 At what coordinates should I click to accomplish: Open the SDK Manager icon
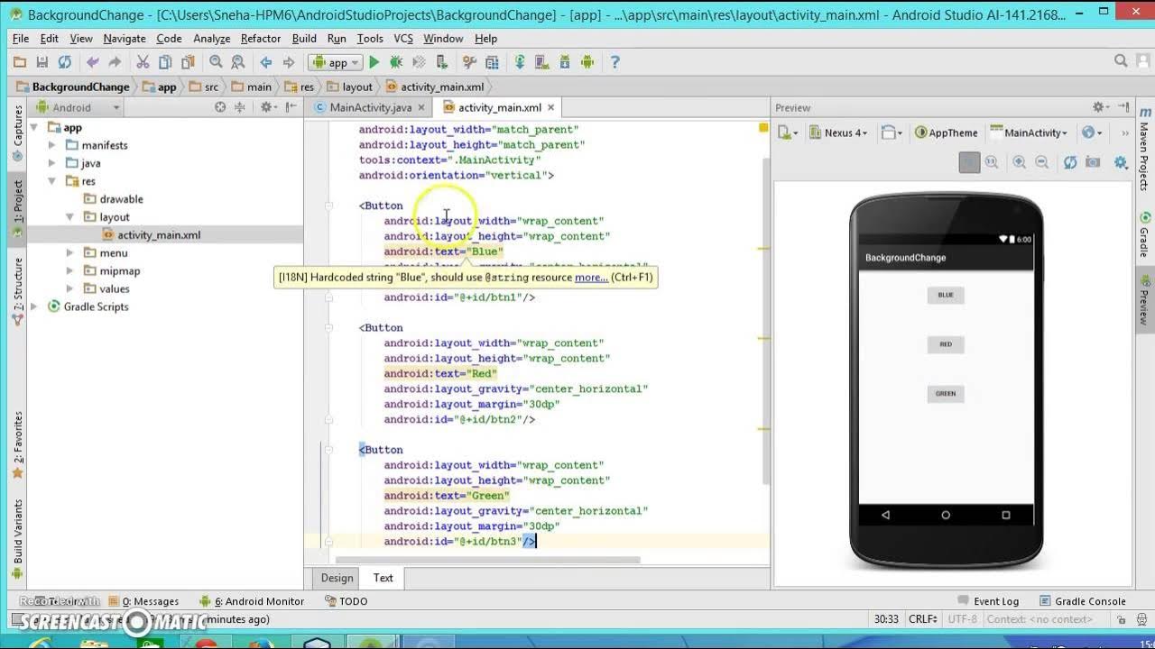(x=565, y=62)
